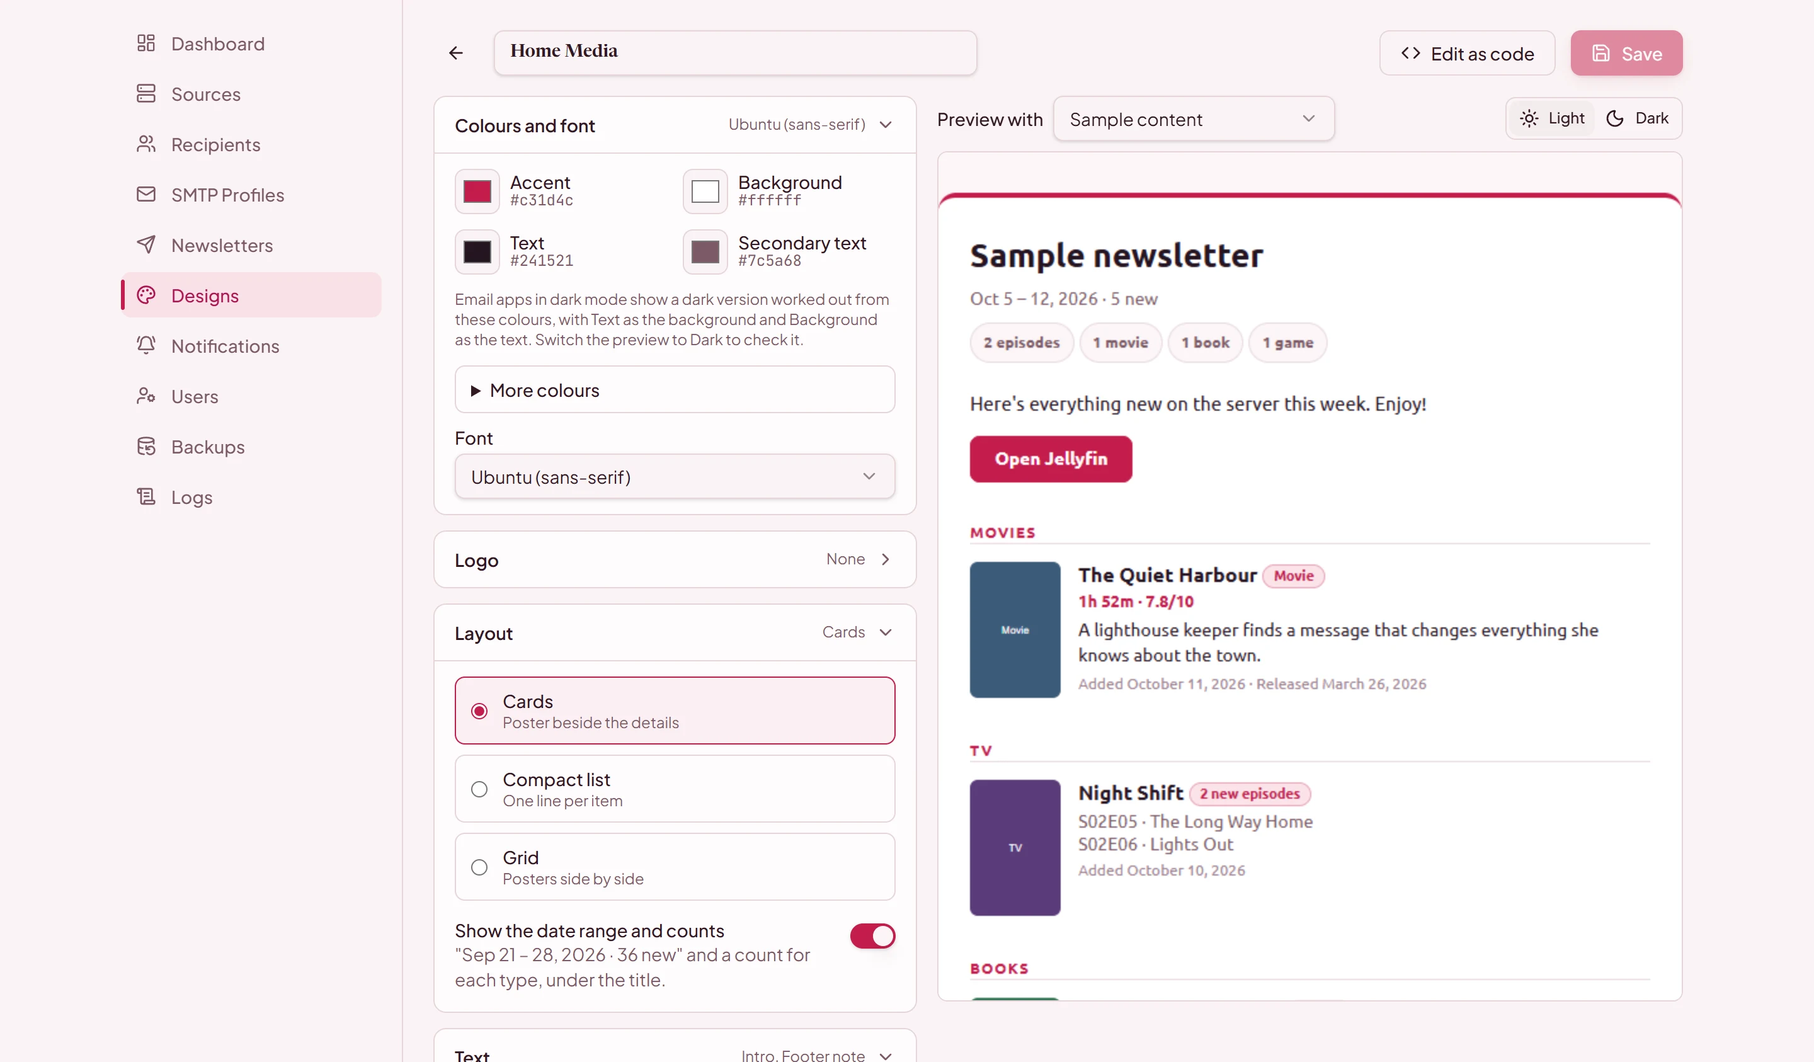The image size is (1814, 1062).
Task: Open the Secondary text colour swatch
Action: tap(705, 252)
